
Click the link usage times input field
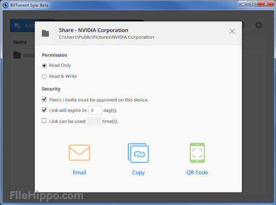pyautogui.click(x=94, y=121)
